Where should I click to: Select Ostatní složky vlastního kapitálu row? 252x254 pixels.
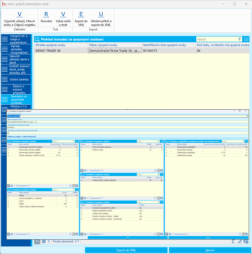pos(122,180)
